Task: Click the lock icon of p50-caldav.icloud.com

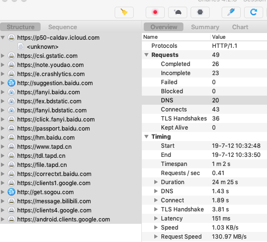Action: pyautogui.click(x=11, y=37)
